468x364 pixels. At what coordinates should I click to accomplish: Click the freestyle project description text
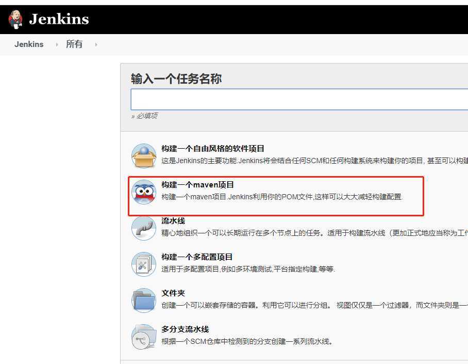click(314, 161)
